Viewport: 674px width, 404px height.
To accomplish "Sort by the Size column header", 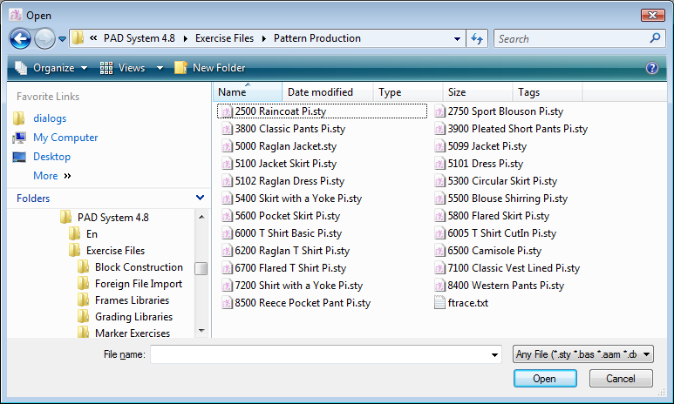I will (x=457, y=92).
